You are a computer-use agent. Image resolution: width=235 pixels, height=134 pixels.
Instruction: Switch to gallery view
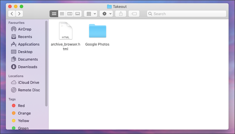click(78, 14)
